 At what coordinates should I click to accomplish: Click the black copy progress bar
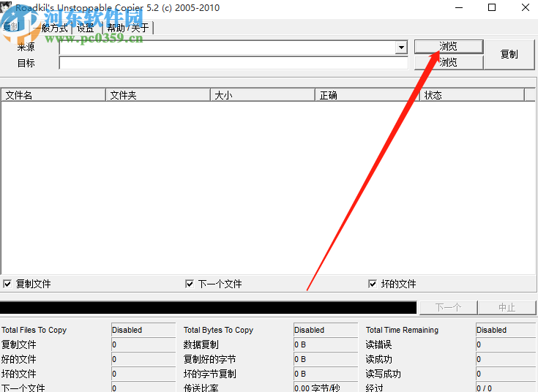pyautogui.click(x=209, y=308)
